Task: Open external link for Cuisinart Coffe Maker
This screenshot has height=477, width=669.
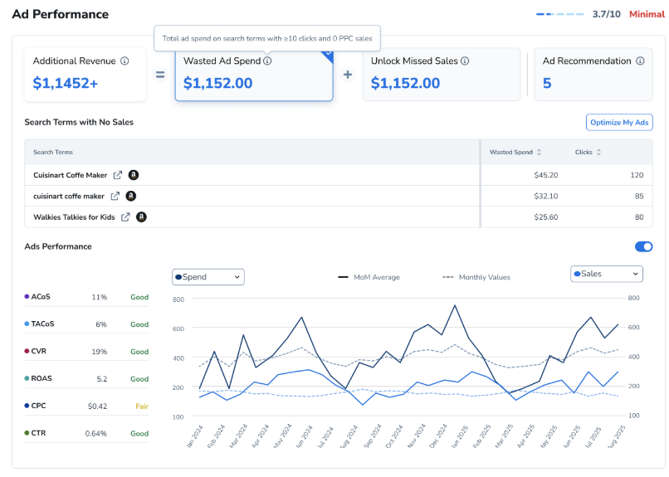Action: click(x=118, y=175)
